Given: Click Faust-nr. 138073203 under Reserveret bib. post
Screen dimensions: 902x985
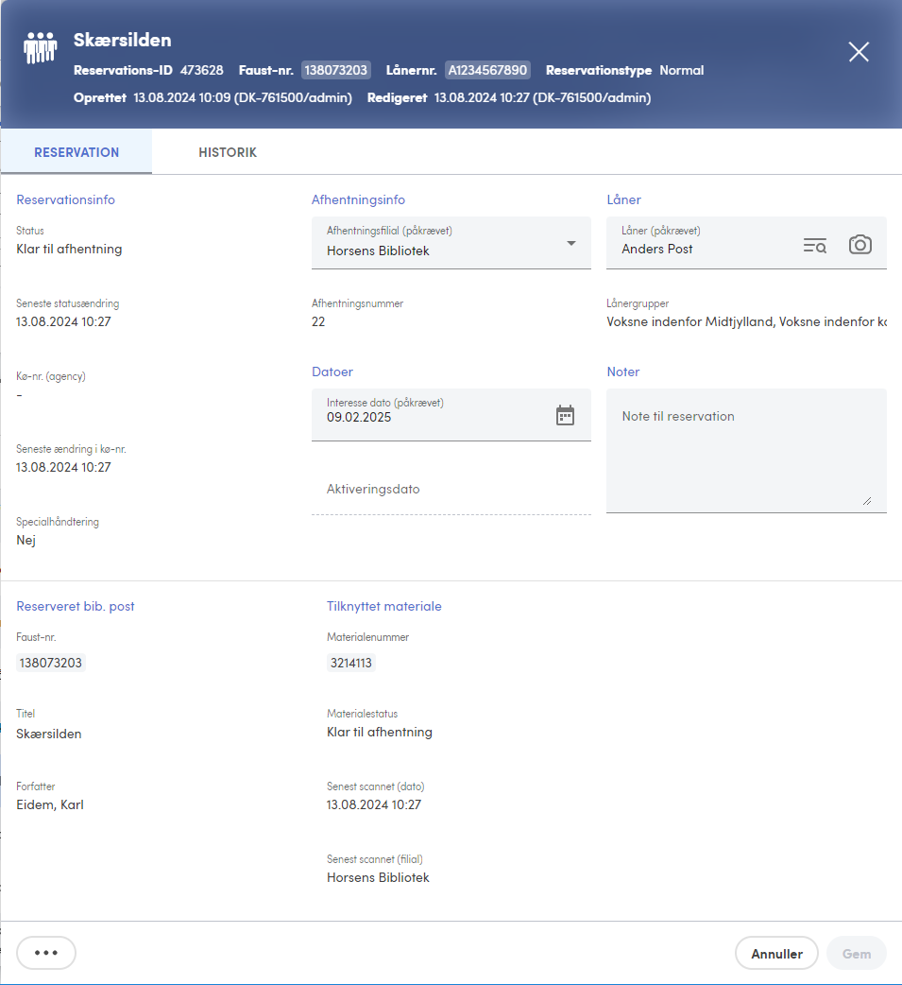Looking at the screenshot, I should pyautogui.click(x=51, y=663).
